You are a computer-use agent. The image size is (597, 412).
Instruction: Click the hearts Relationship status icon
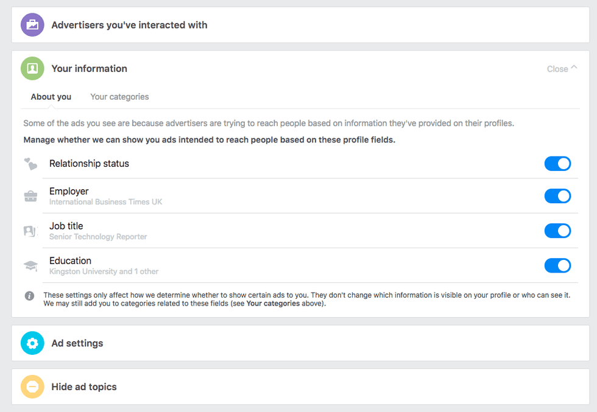point(30,164)
